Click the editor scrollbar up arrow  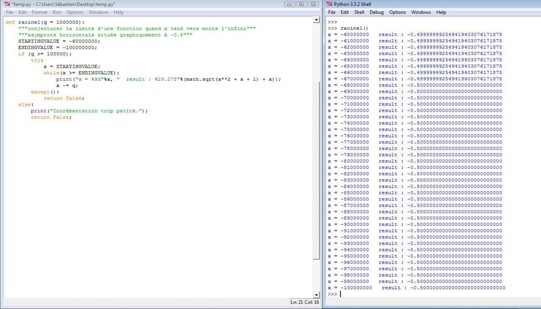(317, 20)
